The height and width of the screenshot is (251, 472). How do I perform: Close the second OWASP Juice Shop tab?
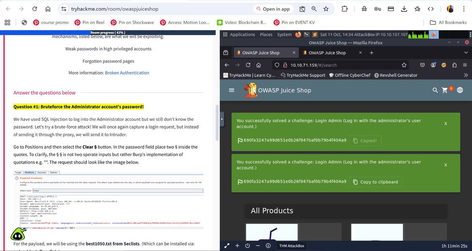click(360, 53)
